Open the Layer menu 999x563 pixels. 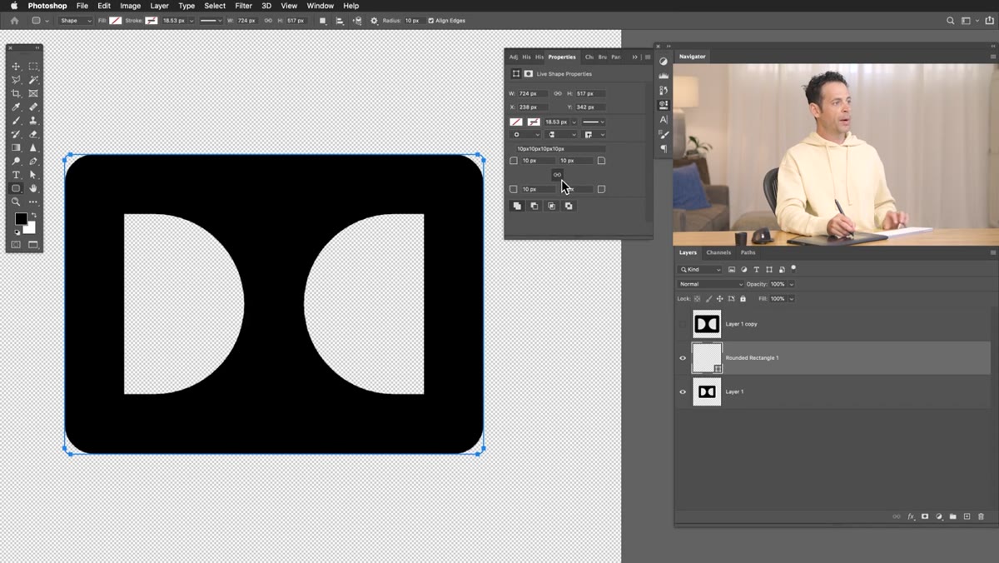(159, 6)
